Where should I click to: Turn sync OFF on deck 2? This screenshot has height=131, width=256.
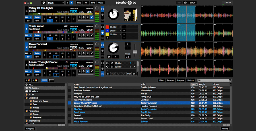tap(37, 57)
